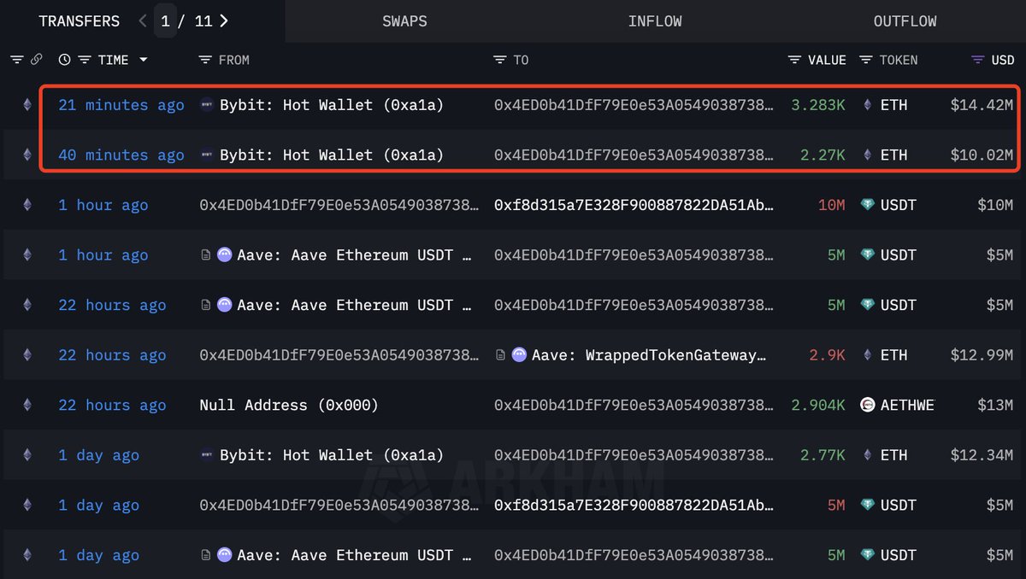1026x579 pixels.
Task: Open Null Address (0x000) entity
Action: click(289, 405)
